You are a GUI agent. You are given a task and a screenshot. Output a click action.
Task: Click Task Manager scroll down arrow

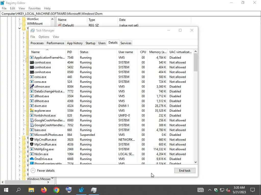(x=195, y=162)
